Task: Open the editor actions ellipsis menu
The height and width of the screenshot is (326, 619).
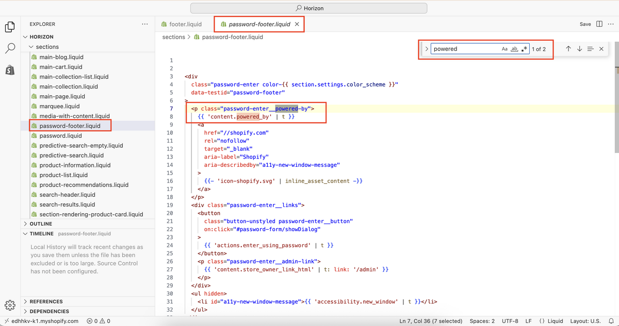Action: (612, 24)
